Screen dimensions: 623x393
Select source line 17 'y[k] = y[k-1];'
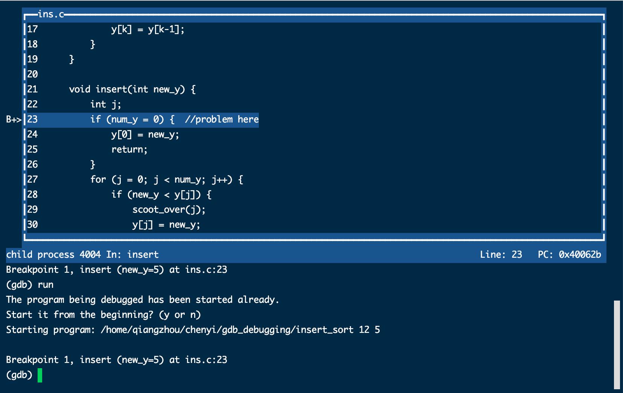point(148,29)
